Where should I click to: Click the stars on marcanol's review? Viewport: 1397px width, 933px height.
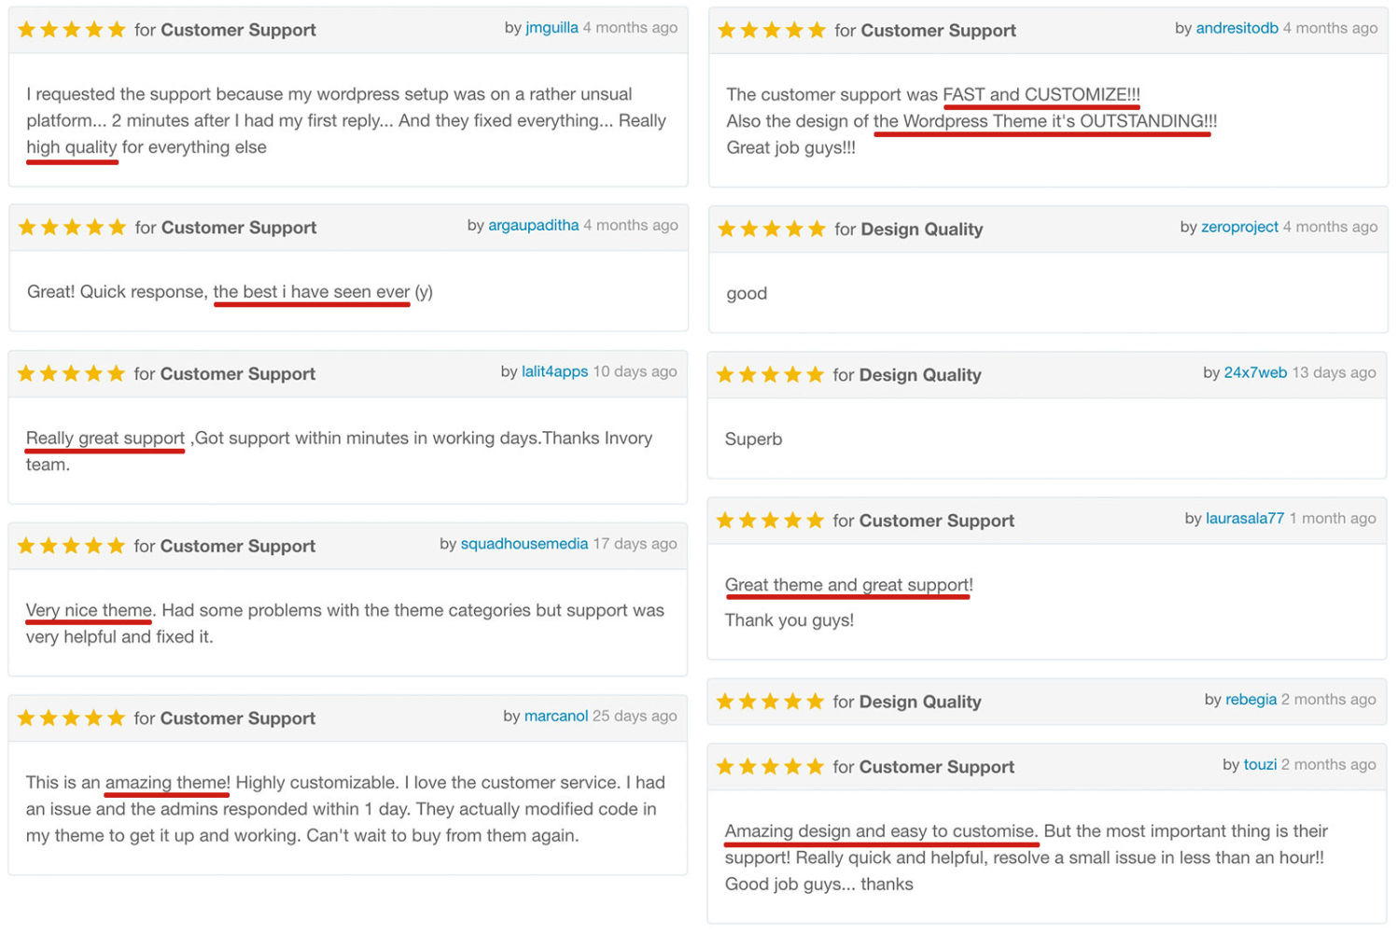[x=71, y=717]
